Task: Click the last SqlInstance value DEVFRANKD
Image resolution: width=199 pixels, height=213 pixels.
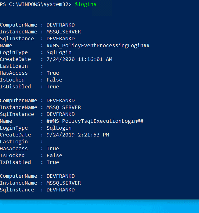Action: pyautogui.click(x=60, y=190)
